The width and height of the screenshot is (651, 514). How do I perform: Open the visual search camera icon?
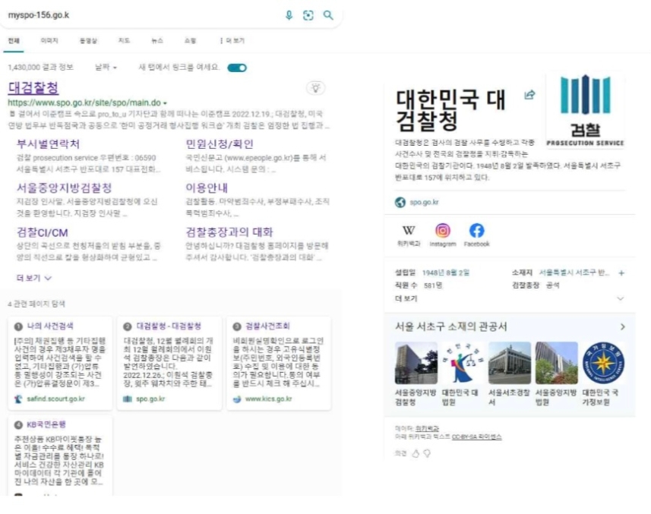(x=308, y=15)
